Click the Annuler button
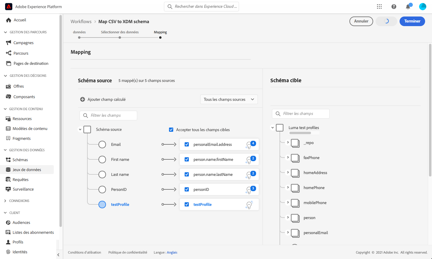The width and height of the screenshot is (432, 259). pos(361,21)
